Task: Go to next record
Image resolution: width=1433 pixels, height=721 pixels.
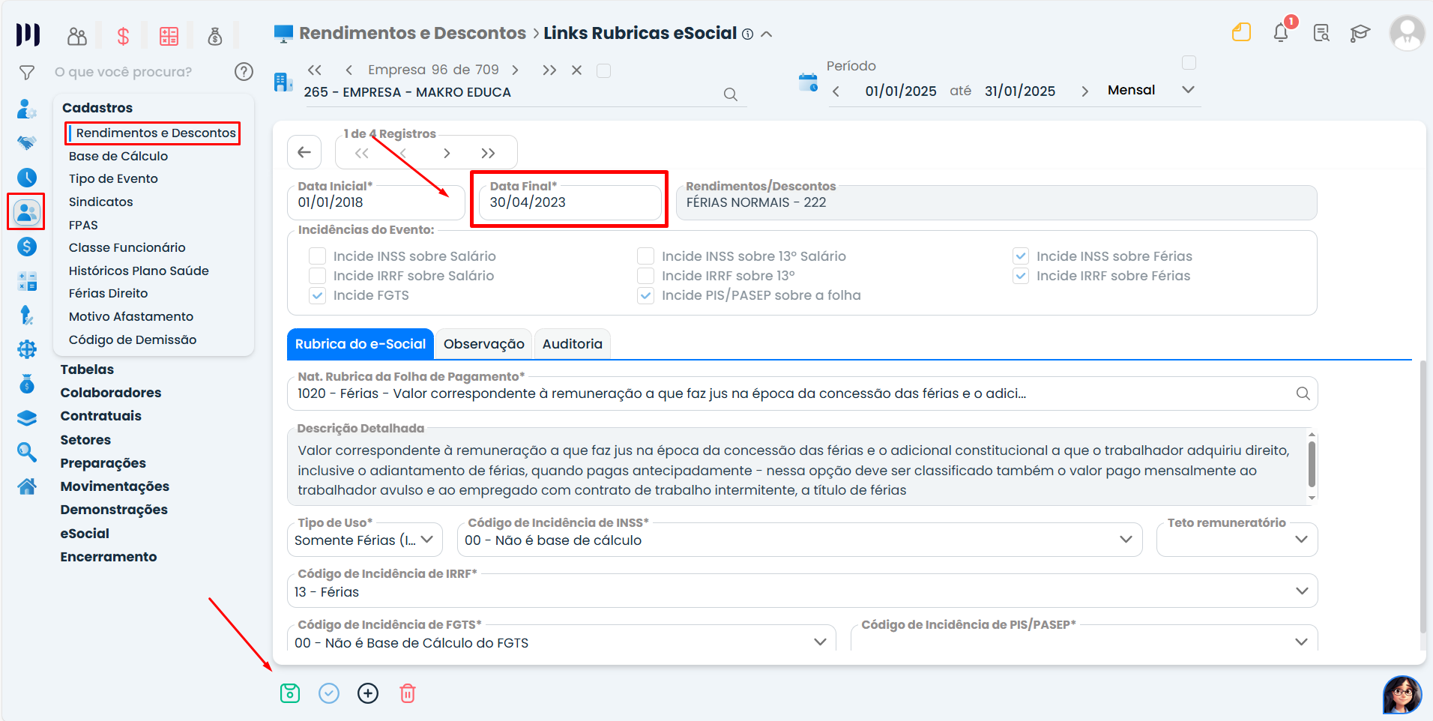Action: click(447, 153)
